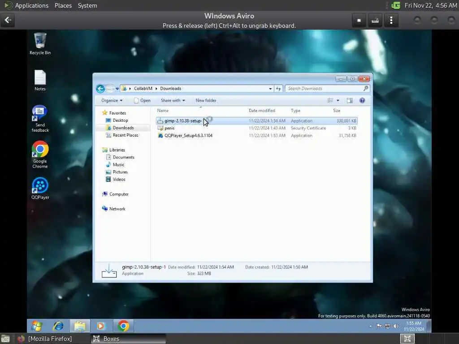The image size is (459, 344).
Task: Show hidden tray icons arrow
Action: 371,326
